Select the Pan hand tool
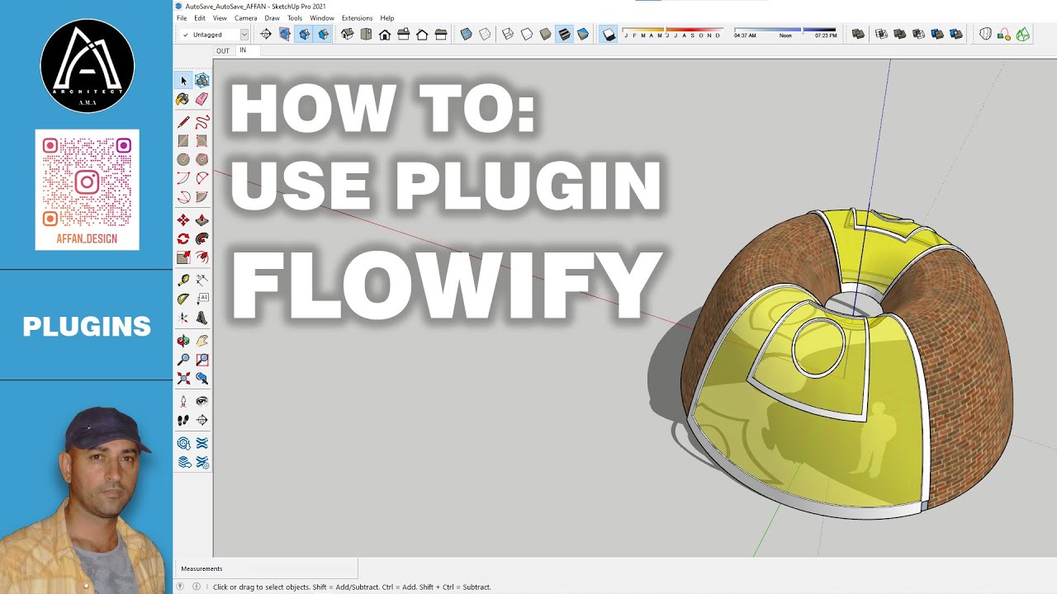The width and height of the screenshot is (1057, 594). (x=201, y=341)
